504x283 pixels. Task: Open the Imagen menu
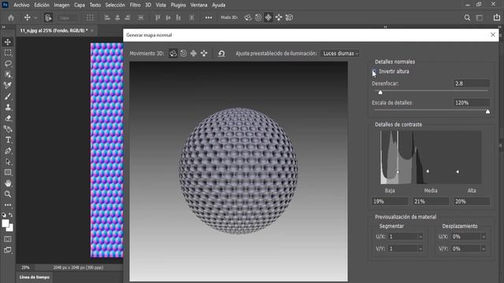click(x=61, y=6)
